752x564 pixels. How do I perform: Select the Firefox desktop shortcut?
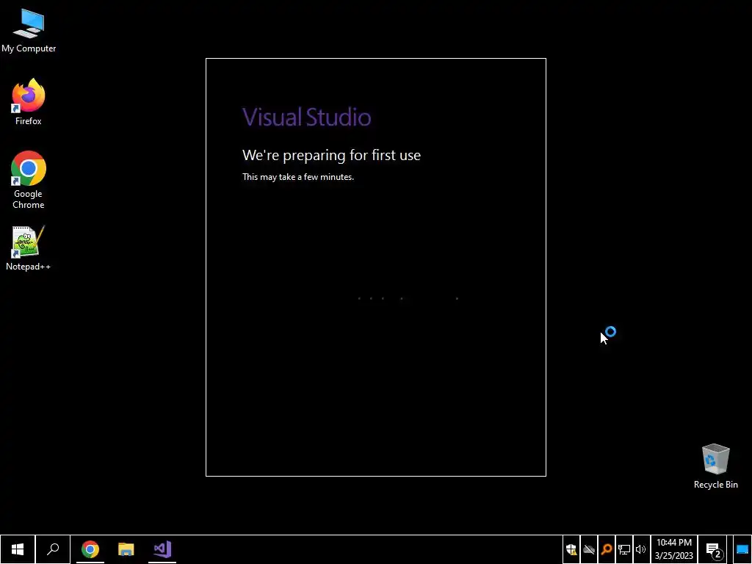(x=29, y=101)
